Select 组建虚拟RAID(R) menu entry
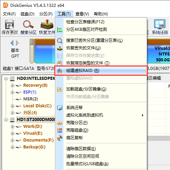 pyautogui.click(x=101, y=71)
